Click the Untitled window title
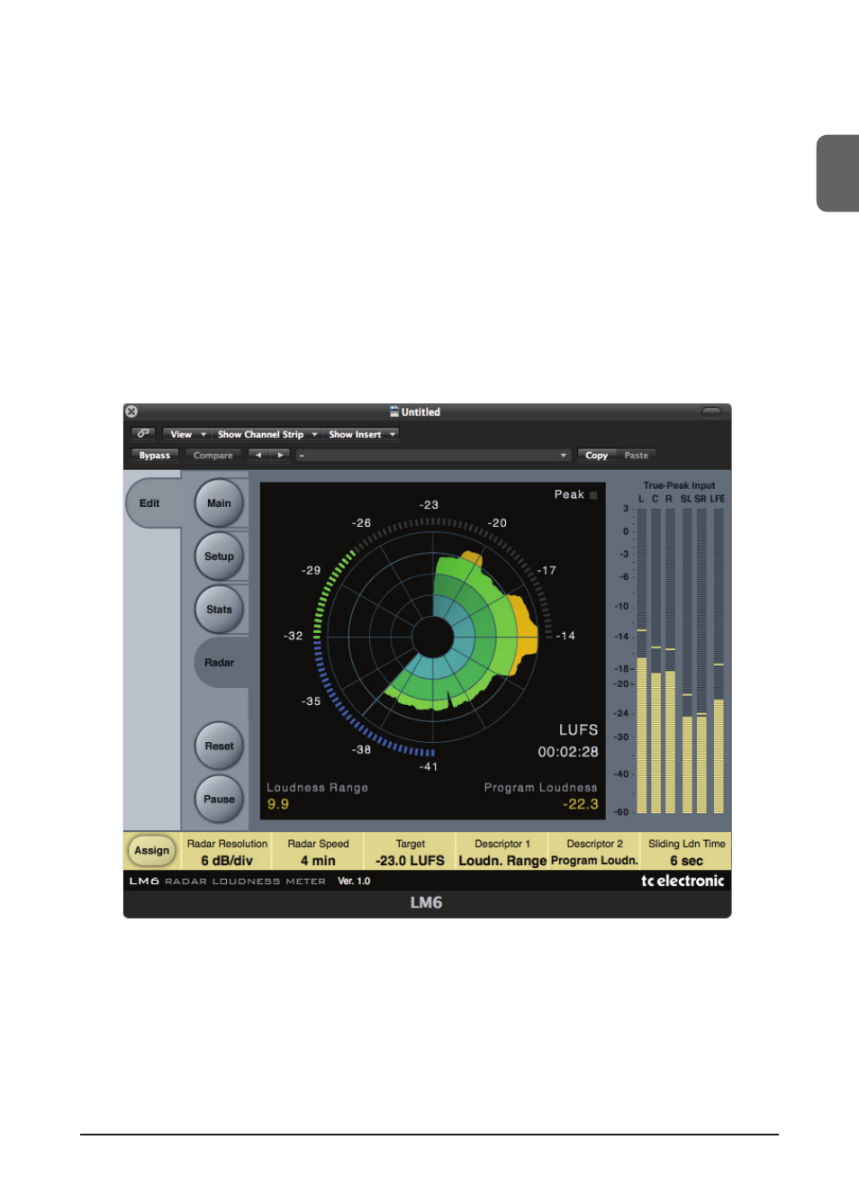The height and width of the screenshot is (1203, 859). click(x=420, y=412)
